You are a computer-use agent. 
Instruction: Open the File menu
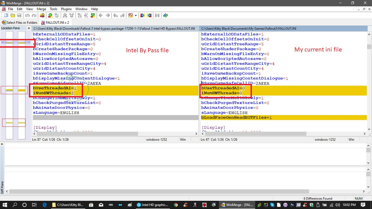[10, 9]
